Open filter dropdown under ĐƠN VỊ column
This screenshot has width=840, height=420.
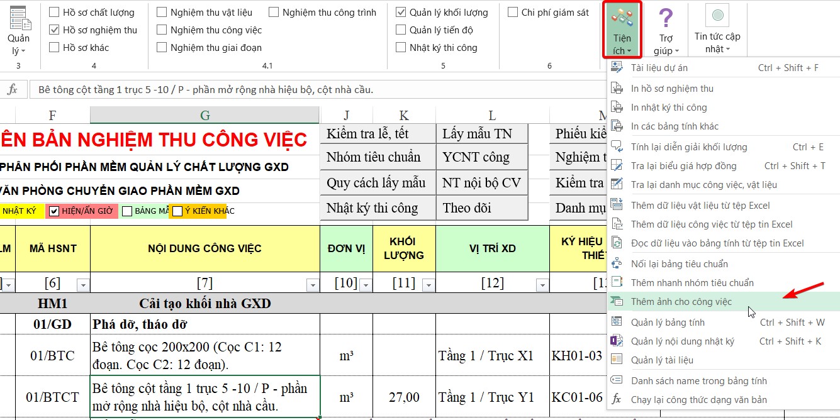(x=365, y=285)
